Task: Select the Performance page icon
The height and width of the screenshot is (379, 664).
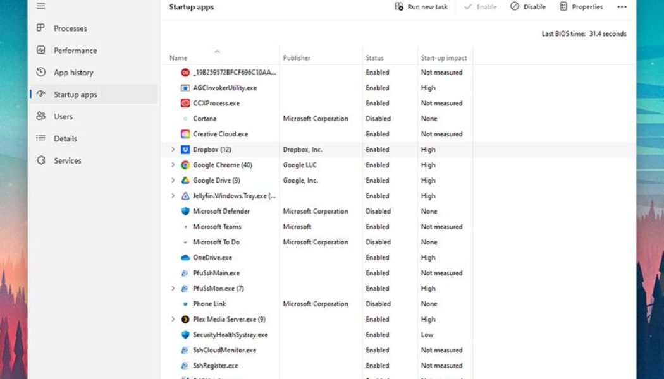Action: pos(40,50)
